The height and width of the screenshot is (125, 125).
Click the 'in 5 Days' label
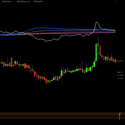[x=120, y=78]
